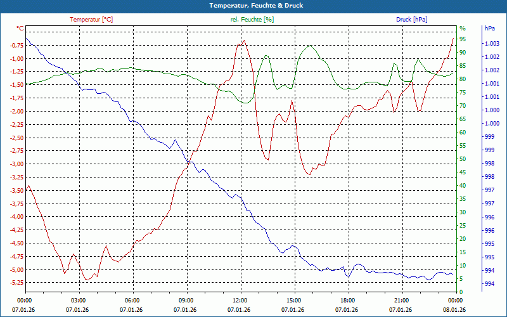Click the hPa unit label on right axis
This screenshot has height=317, width=507.
pyautogui.click(x=489, y=29)
